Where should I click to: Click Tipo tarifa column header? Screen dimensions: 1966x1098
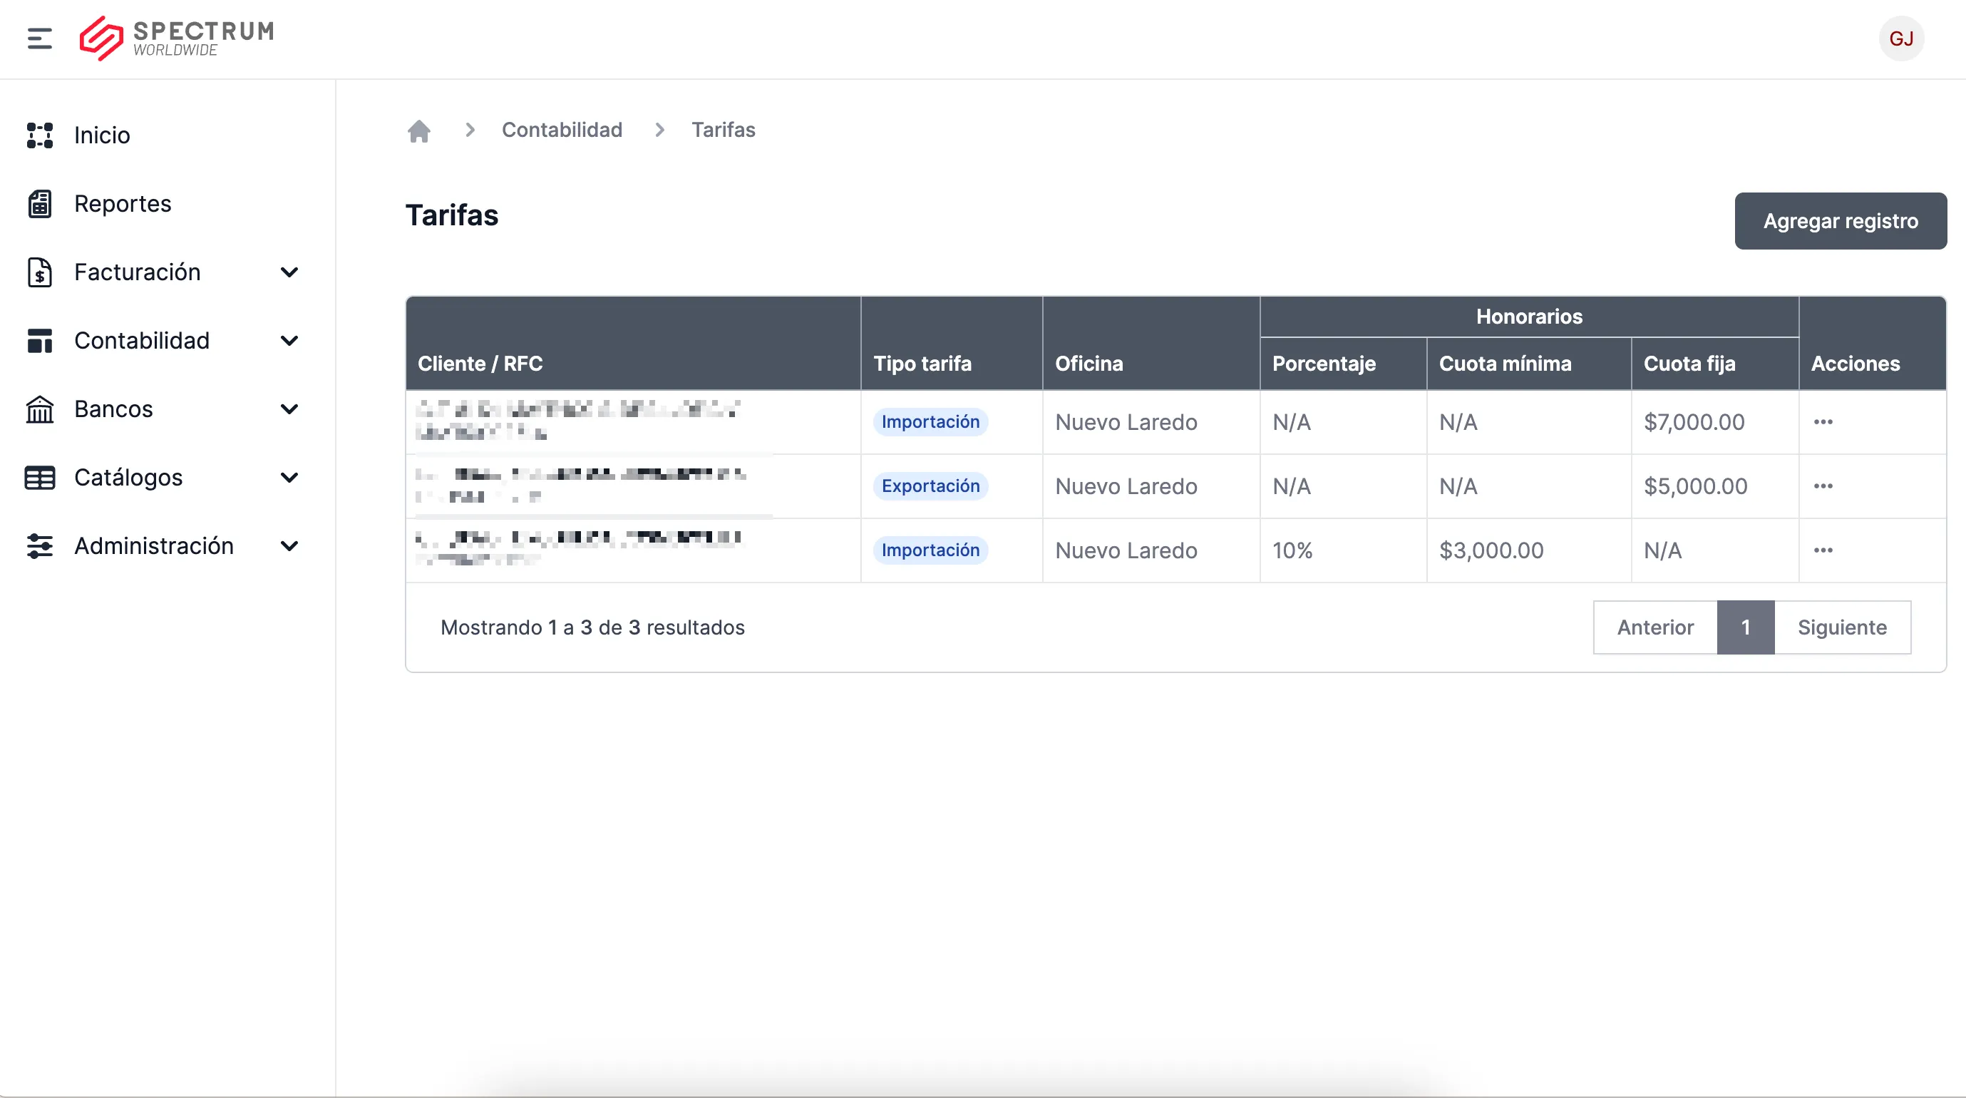point(922,364)
